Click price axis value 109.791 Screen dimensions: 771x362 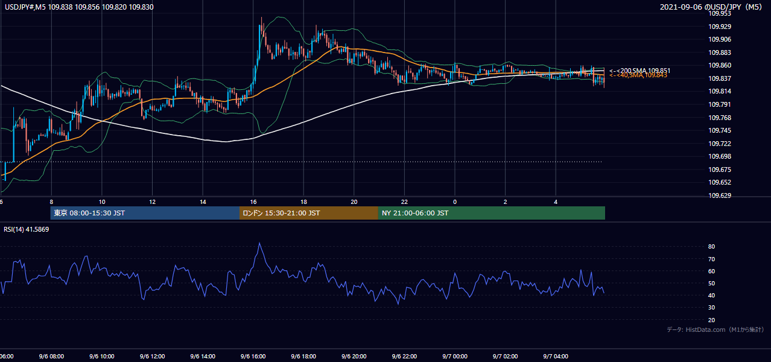tap(720, 104)
